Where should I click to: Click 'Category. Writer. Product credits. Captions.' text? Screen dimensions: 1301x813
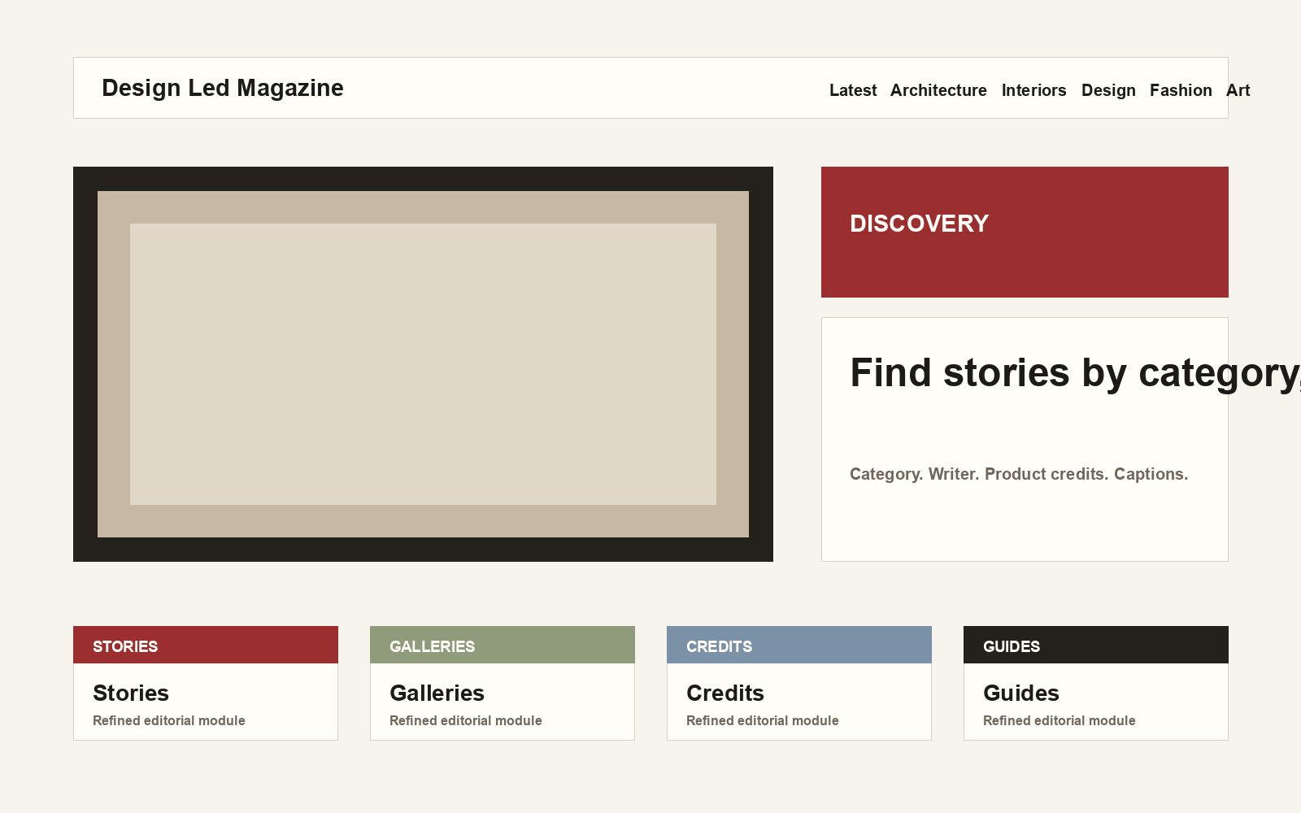point(1019,474)
